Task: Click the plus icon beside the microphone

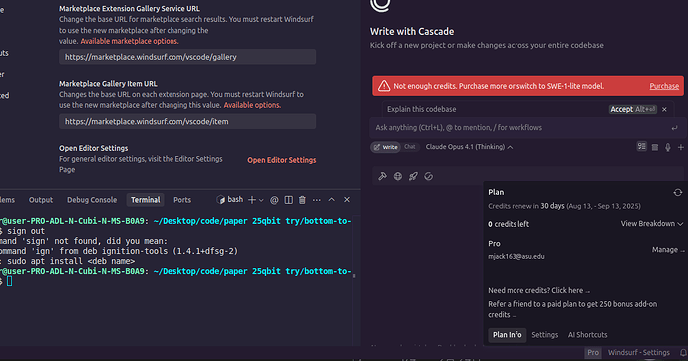Action: (x=681, y=147)
